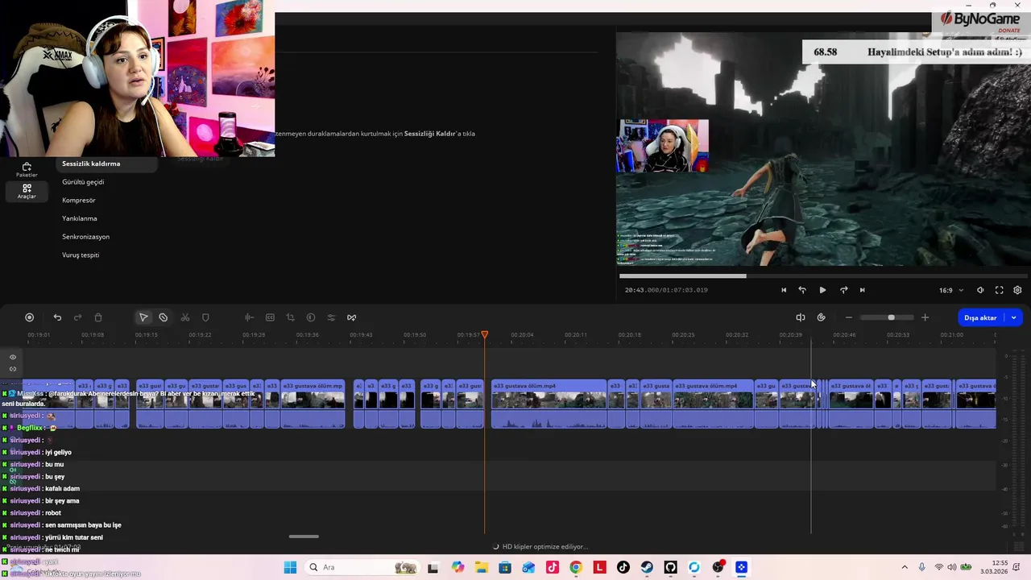Click timeline ruler at 00:19:43
This screenshot has height=580, width=1031.
361,335
